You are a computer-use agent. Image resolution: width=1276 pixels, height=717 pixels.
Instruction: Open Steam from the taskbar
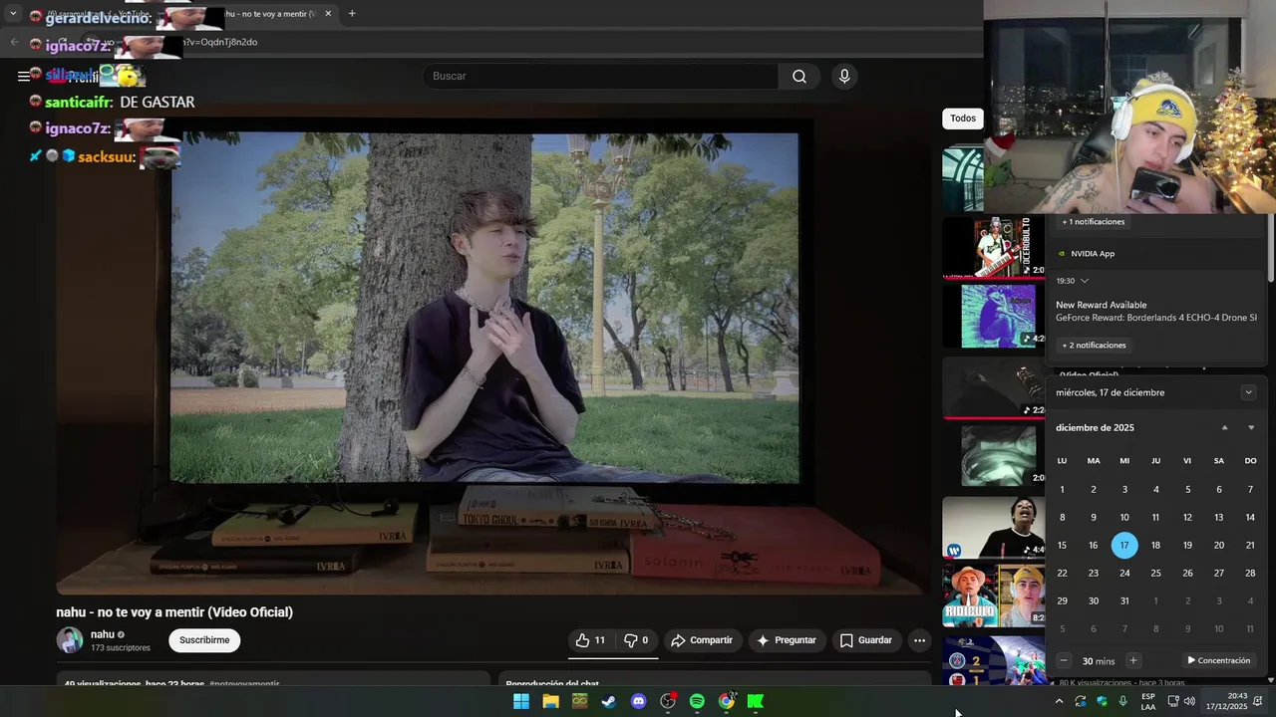point(609,701)
